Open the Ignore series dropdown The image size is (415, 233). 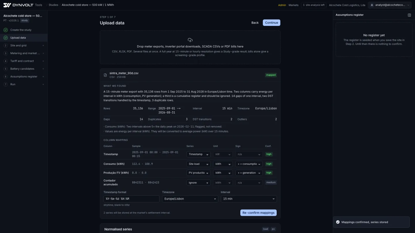point(198,183)
